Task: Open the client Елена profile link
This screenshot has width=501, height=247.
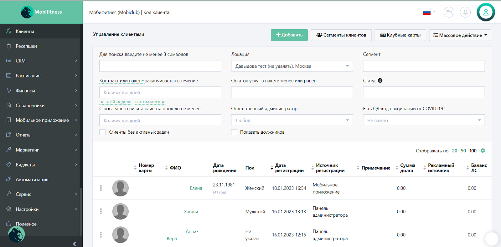Action: click(x=196, y=188)
